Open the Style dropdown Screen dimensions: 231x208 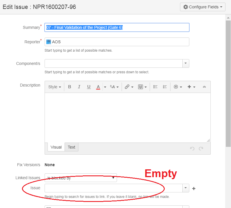54,87
